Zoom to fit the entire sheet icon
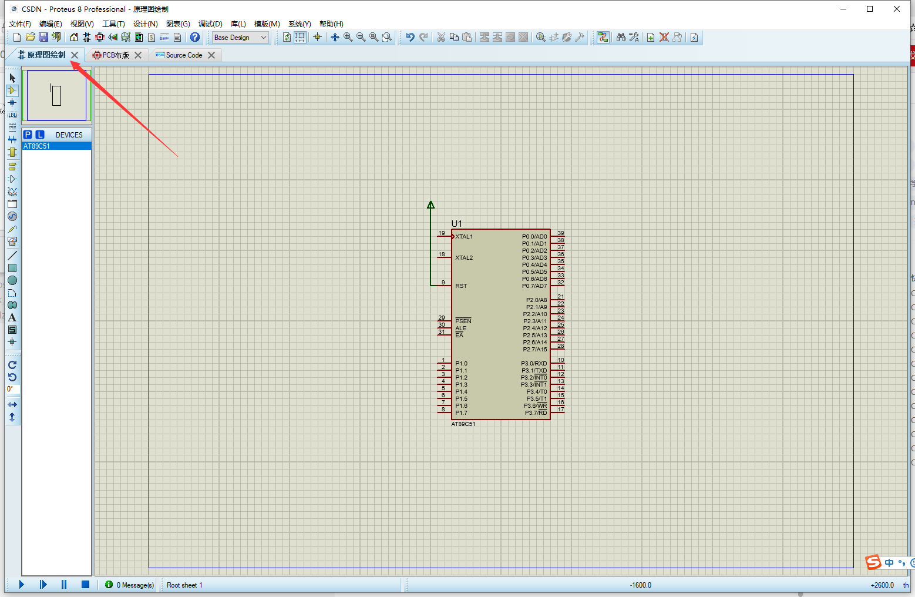 coord(374,37)
